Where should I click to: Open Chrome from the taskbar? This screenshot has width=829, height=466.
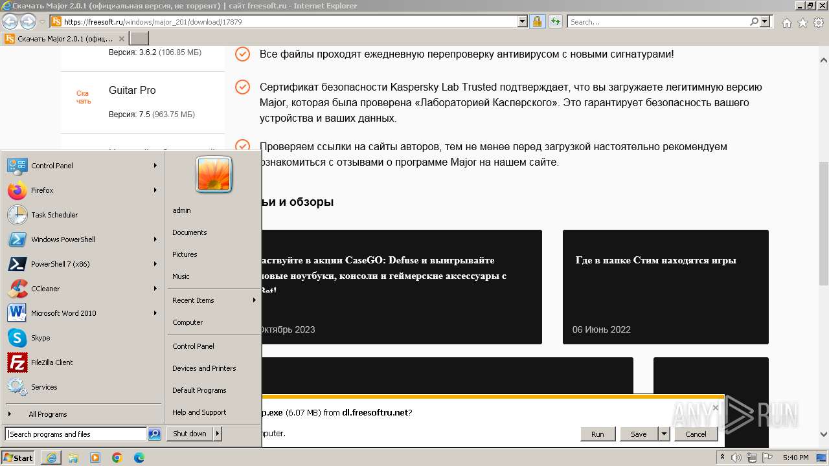tap(117, 458)
